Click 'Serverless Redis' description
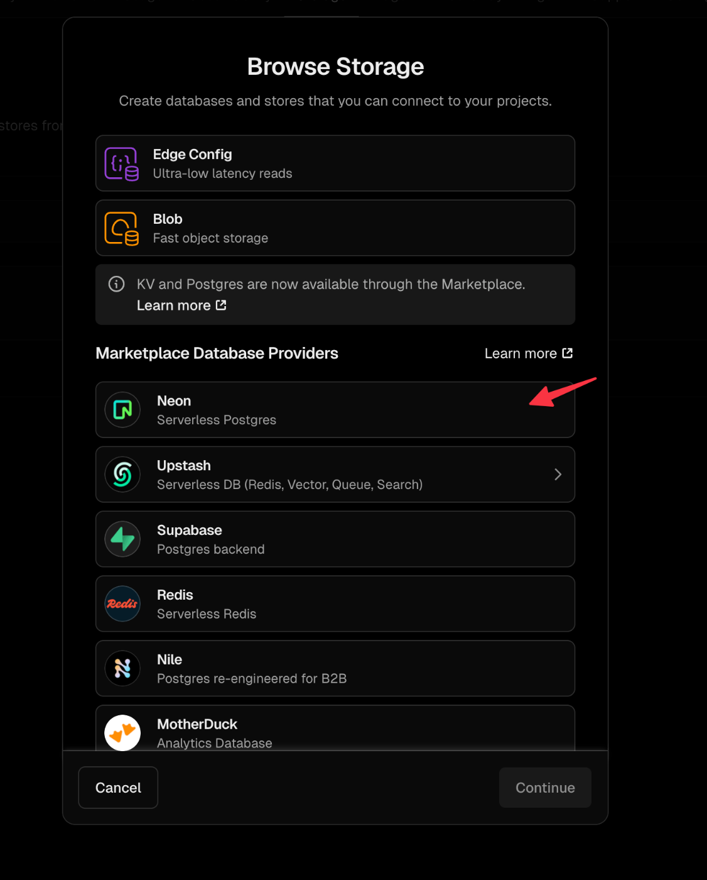707x880 pixels. point(207,614)
